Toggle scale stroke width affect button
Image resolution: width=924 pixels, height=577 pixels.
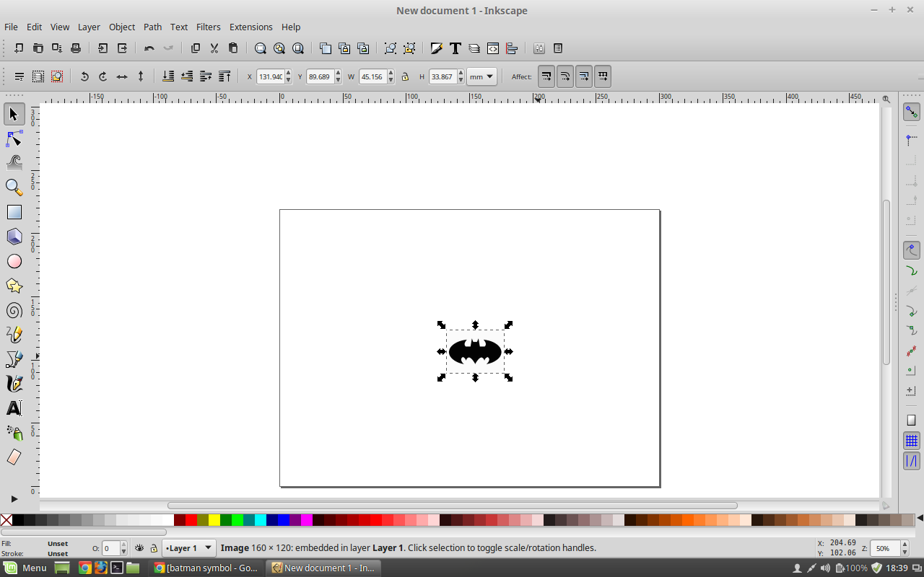tap(546, 76)
